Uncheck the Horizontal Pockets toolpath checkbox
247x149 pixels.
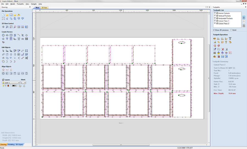(215, 18)
